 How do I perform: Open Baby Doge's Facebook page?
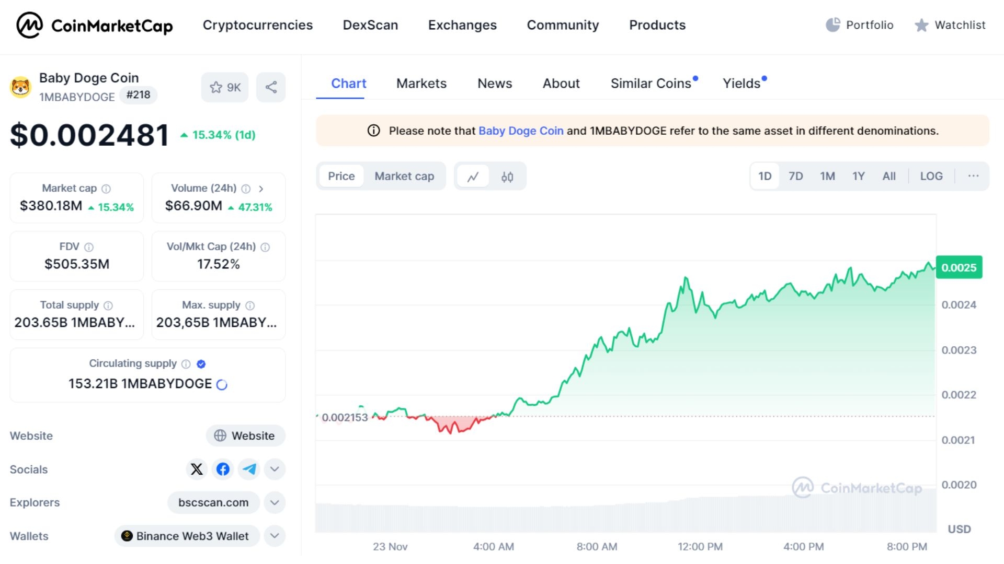[x=223, y=469]
